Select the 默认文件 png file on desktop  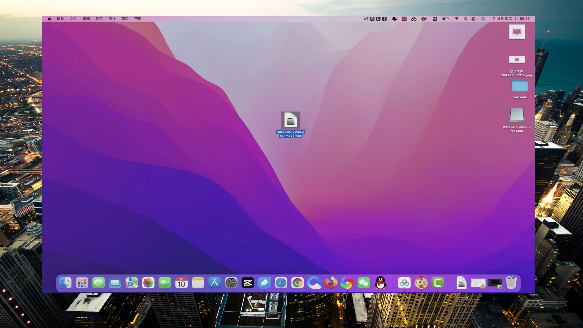(517, 60)
